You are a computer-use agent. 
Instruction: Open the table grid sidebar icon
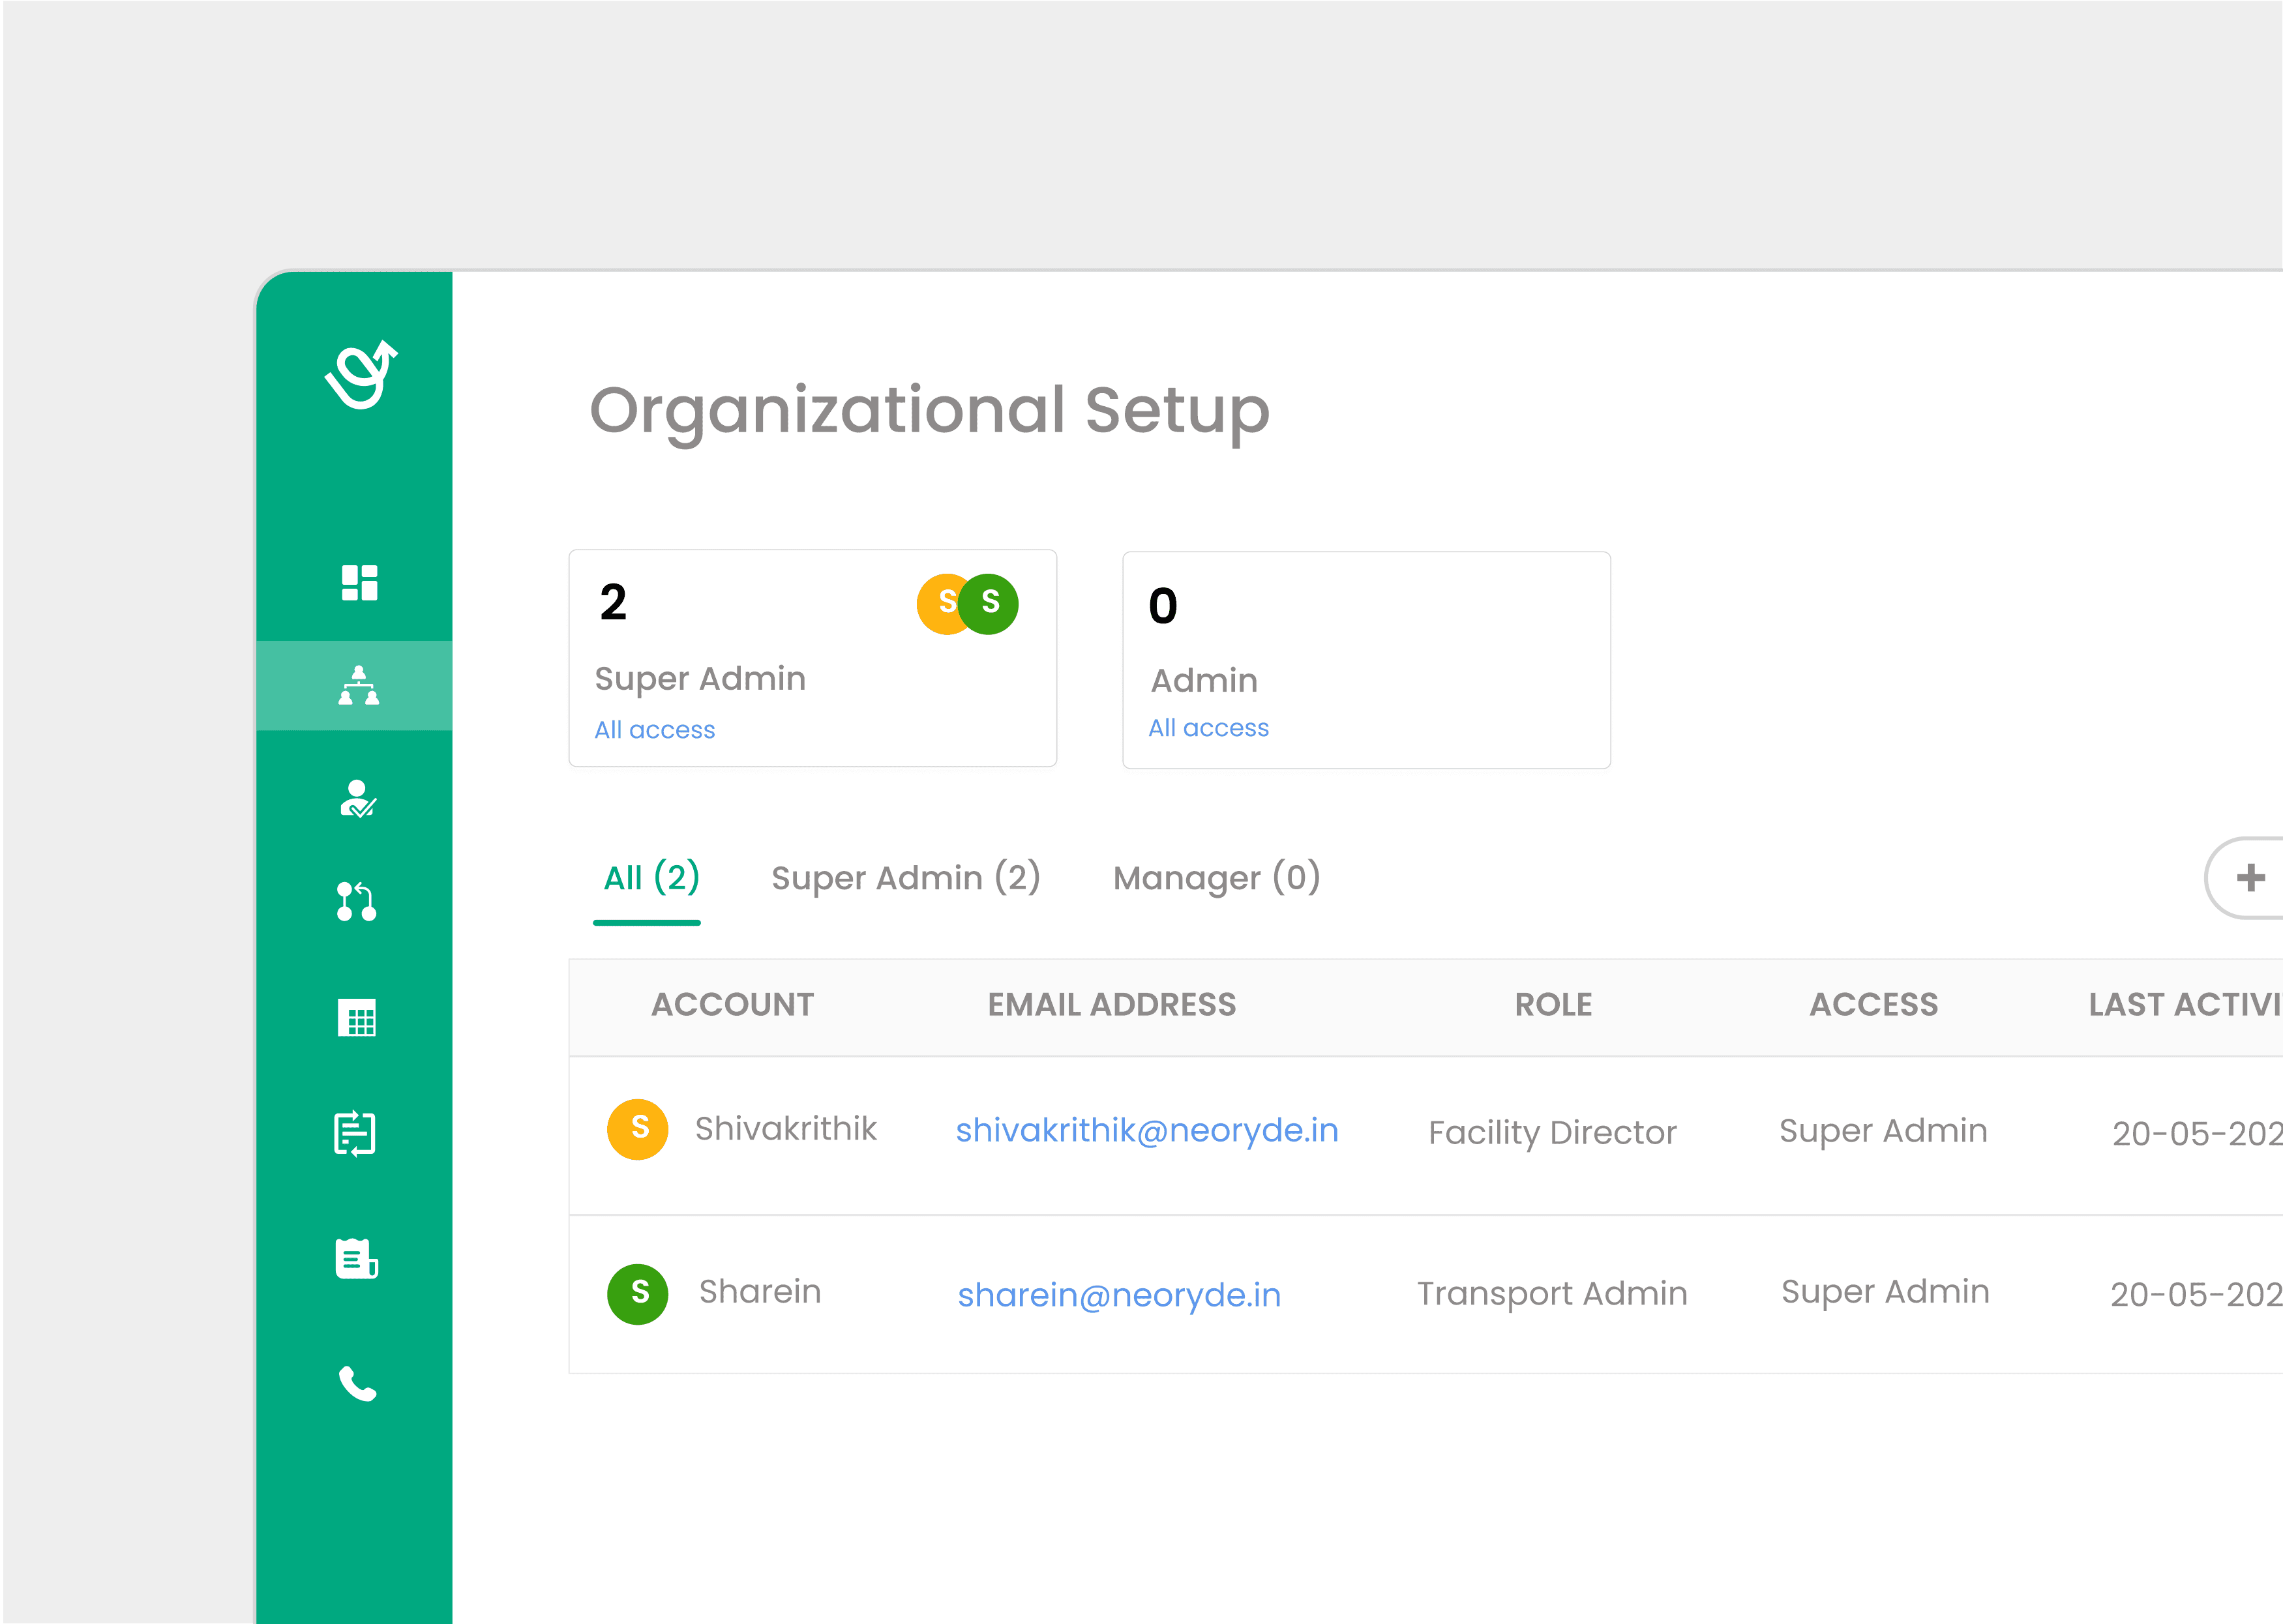coord(357,1017)
